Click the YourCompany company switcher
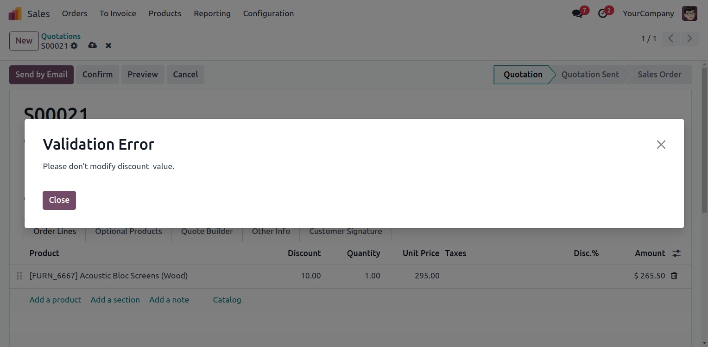 click(x=648, y=13)
